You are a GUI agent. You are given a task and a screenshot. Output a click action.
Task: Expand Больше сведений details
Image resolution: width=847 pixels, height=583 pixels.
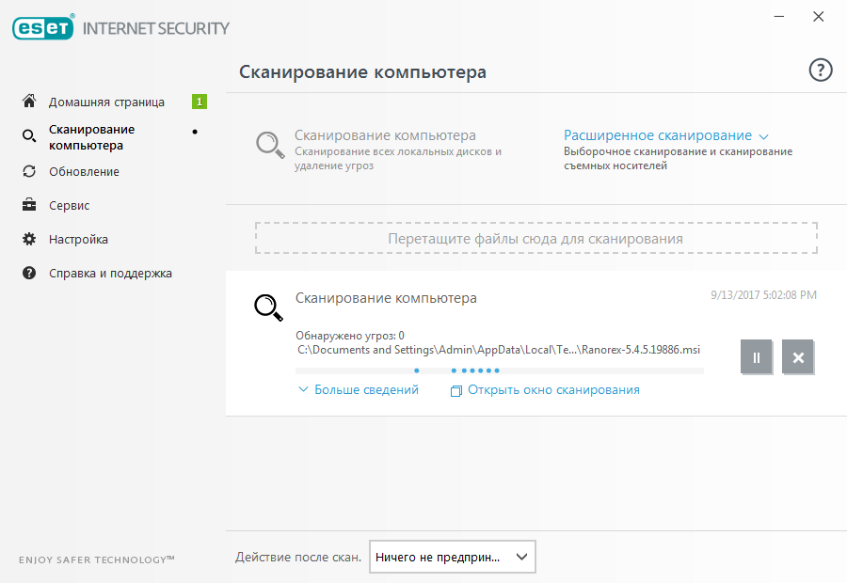tap(359, 389)
